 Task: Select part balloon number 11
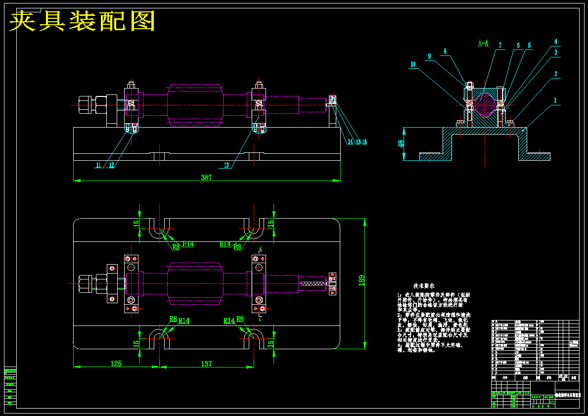click(x=98, y=165)
